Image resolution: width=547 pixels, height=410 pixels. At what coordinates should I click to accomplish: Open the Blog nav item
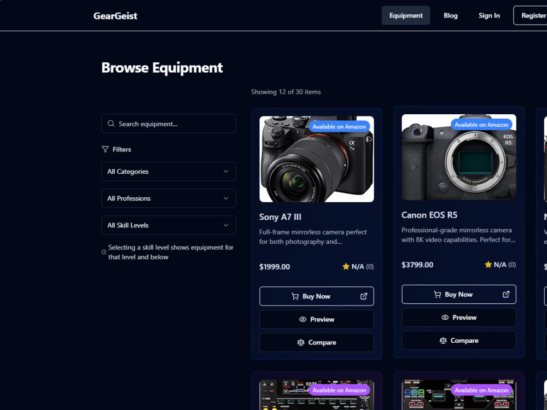450,15
